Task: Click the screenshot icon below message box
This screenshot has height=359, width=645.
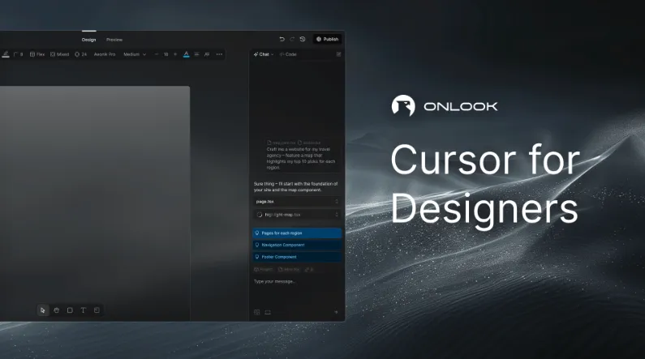Action: point(268,313)
